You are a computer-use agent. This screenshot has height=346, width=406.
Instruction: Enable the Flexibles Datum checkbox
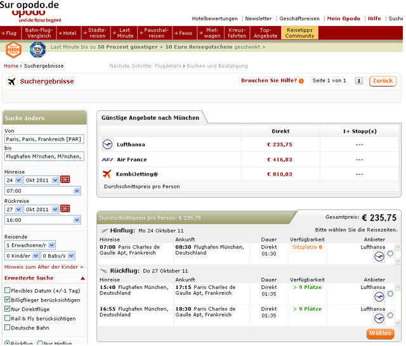[x=7, y=290]
